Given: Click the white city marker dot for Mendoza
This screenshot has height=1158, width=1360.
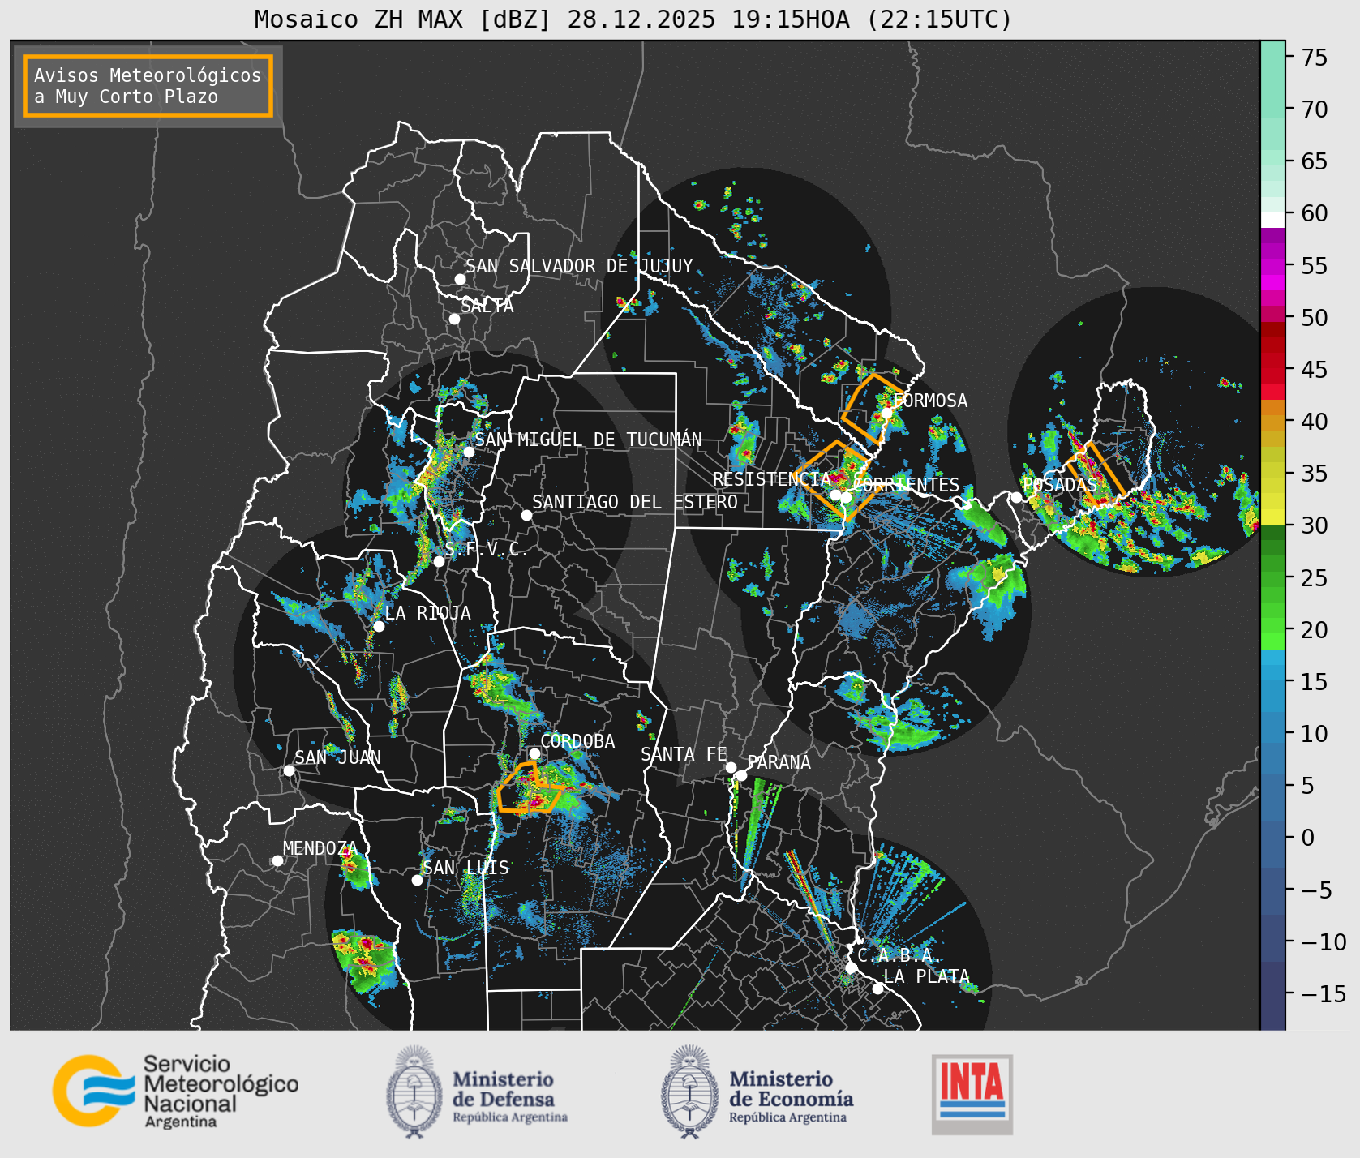Looking at the screenshot, I should pyautogui.click(x=277, y=860).
